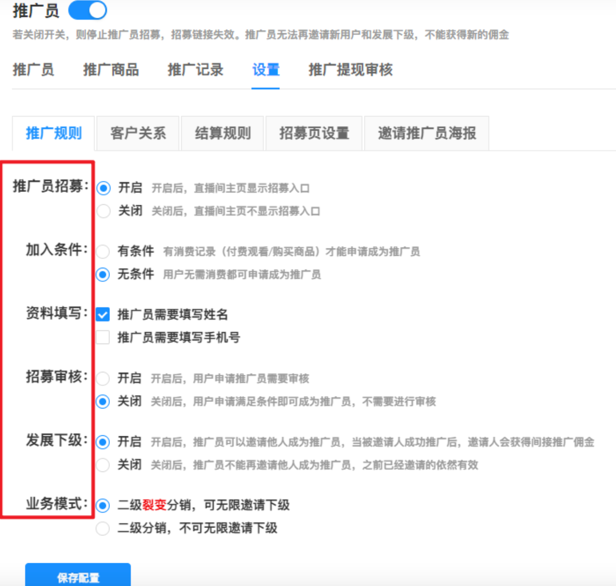
Task: Select 二级裂变分销 business mode
Action: click(103, 505)
